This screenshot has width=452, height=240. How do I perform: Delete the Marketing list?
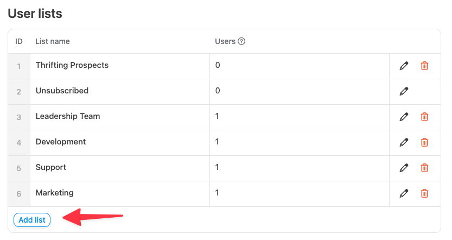(x=424, y=193)
